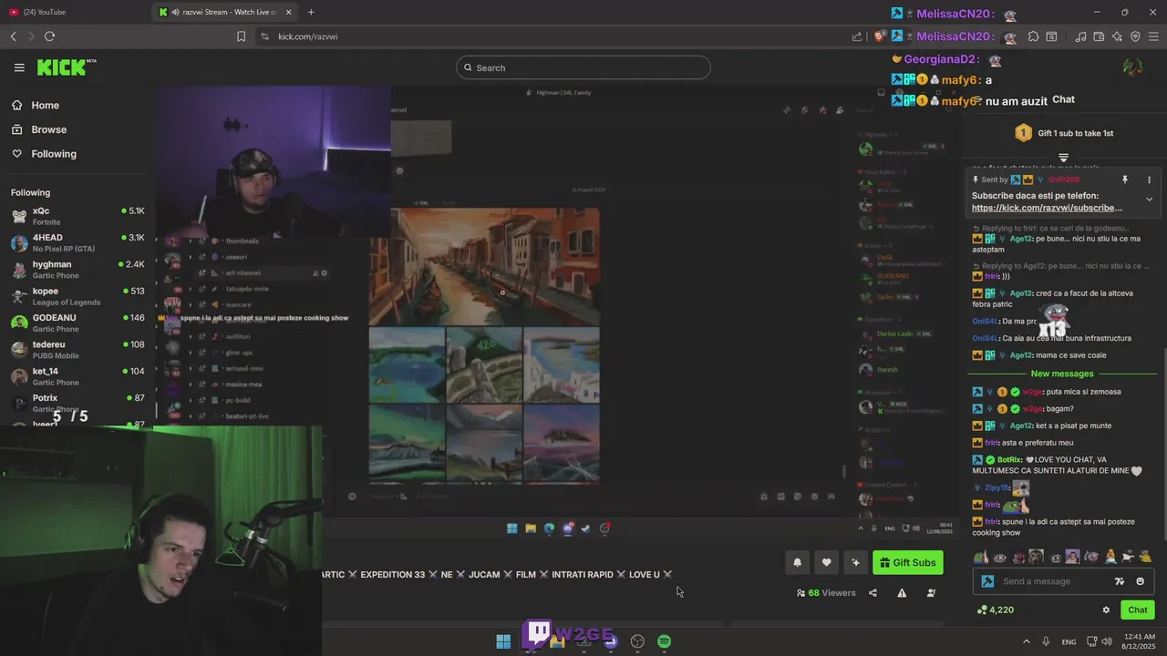The height and width of the screenshot is (656, 1167).
Task: Open Following in Kick sidebar
Action: coord(53,154)
